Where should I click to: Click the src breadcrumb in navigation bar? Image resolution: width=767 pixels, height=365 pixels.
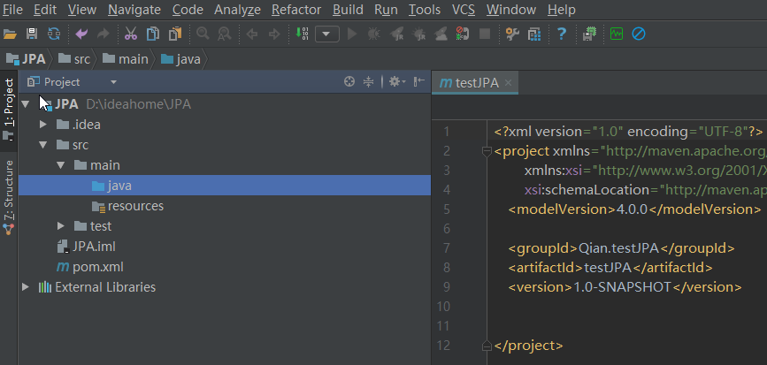click(x=81, y=59)
